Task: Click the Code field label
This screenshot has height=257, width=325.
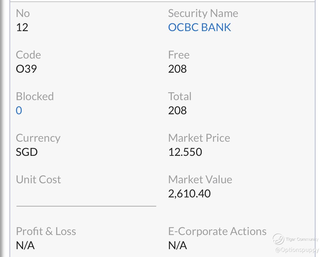Action: (x=28, y=55)
